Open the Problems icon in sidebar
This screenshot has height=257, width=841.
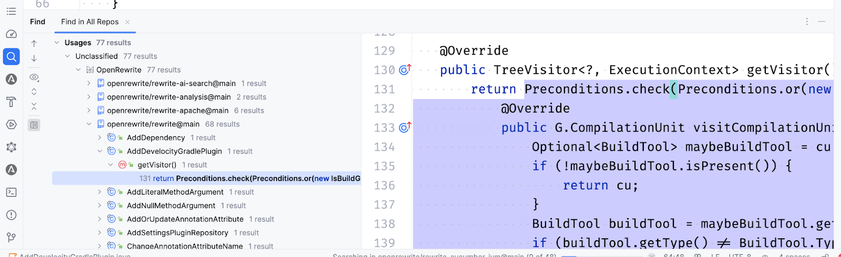point(11,215)
